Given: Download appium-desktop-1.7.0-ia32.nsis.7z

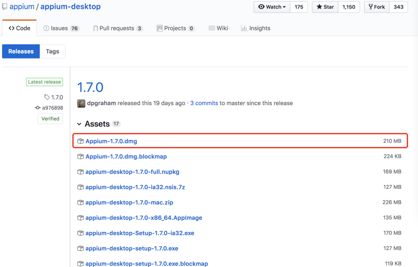Looking at the screenshot, I should pyautogui.click(x=135, y=187).
